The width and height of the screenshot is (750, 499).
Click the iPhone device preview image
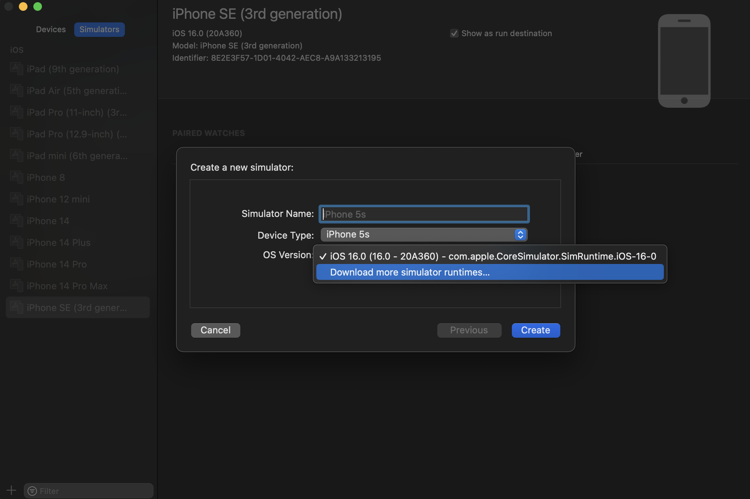(x=684, y=61)
